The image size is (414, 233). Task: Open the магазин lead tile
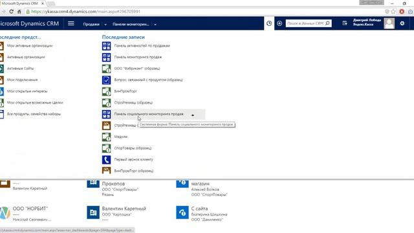pyautogui.click(x=201, y=183)
